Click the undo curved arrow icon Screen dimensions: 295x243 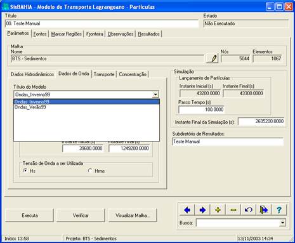249,210
